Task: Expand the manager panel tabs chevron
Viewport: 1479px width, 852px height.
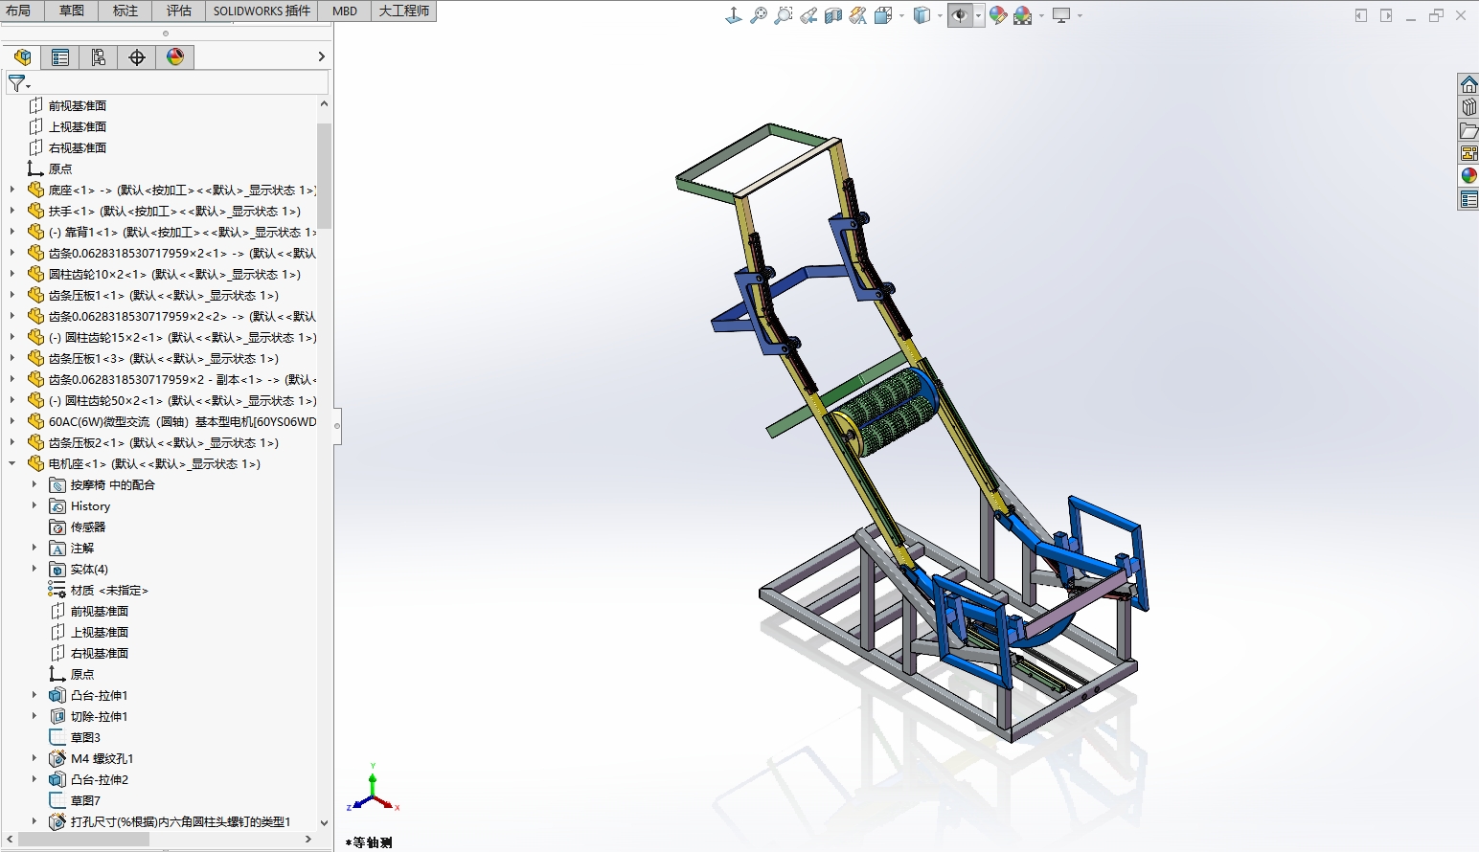Action: point(321,57)
